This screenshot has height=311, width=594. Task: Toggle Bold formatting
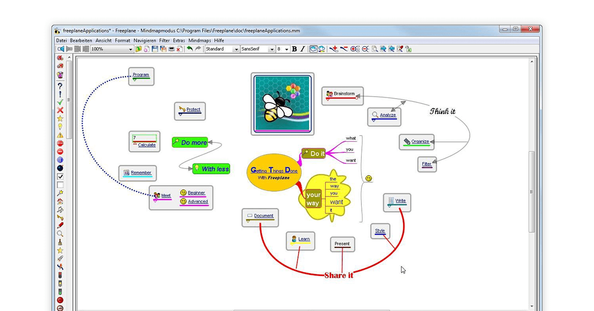pyautogui.click(x=295, y=49)
